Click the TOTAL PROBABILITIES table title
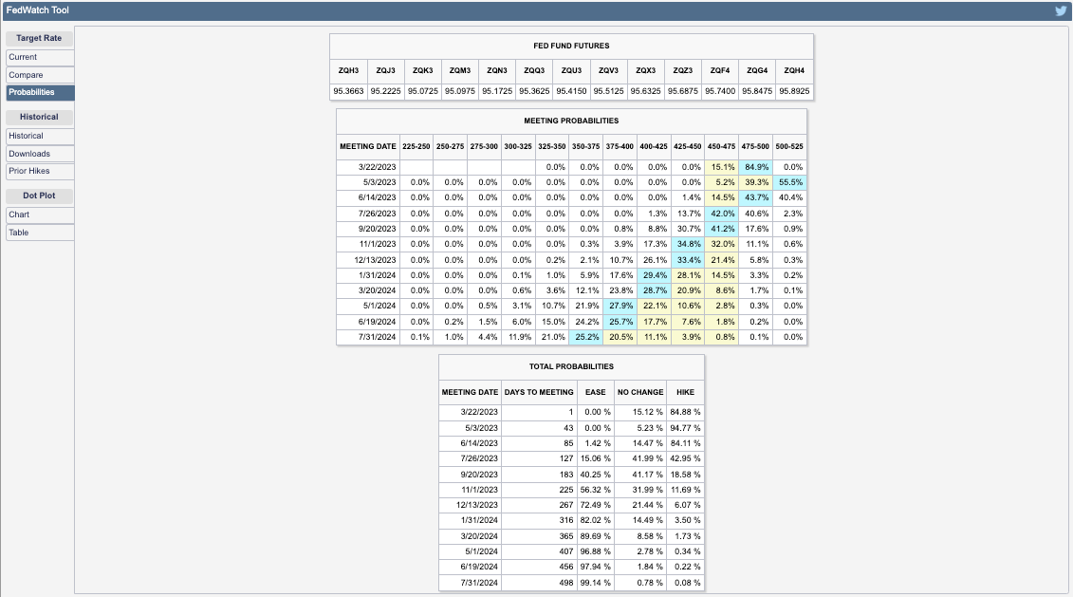The height and width of the screenshot is (597, 1073). (x=571, y=367)
